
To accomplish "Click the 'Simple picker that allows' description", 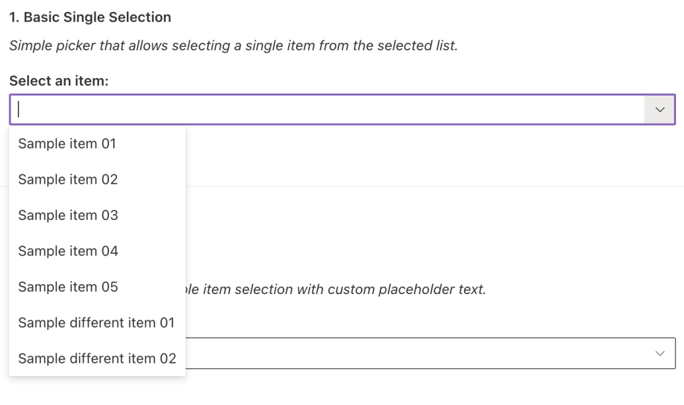I will coord(233,47).
